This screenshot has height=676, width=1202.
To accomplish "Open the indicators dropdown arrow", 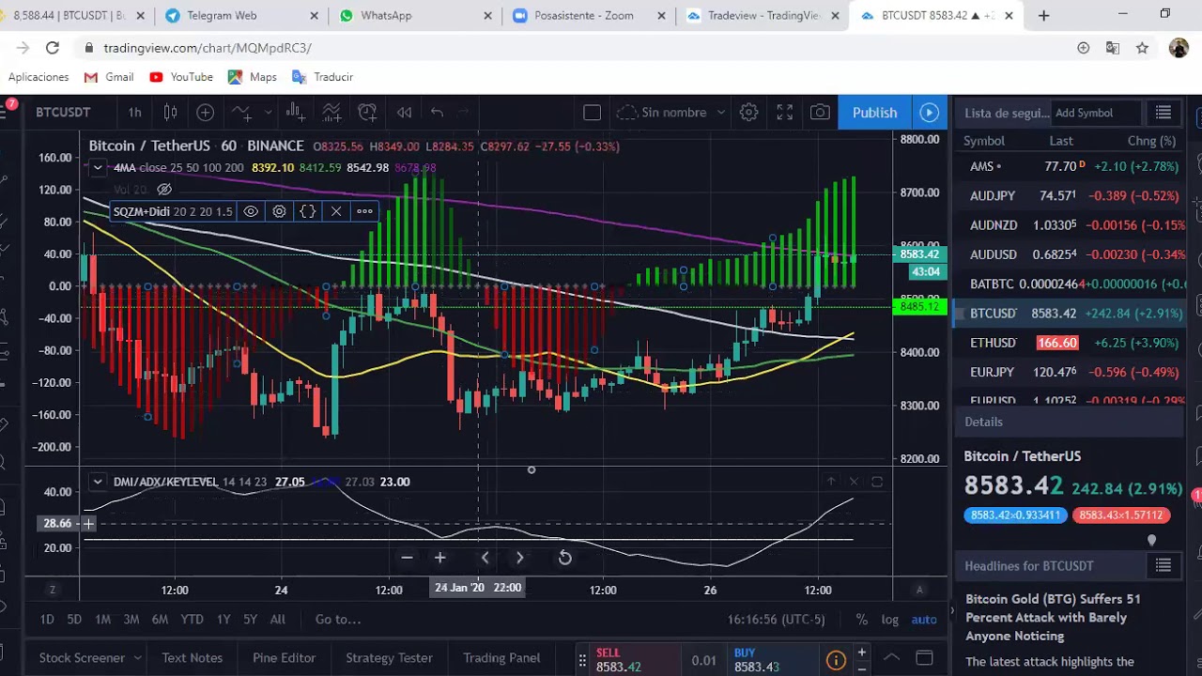I will tap(268, 113).
